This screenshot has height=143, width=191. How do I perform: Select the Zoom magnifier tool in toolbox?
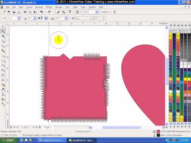(3, 41)
